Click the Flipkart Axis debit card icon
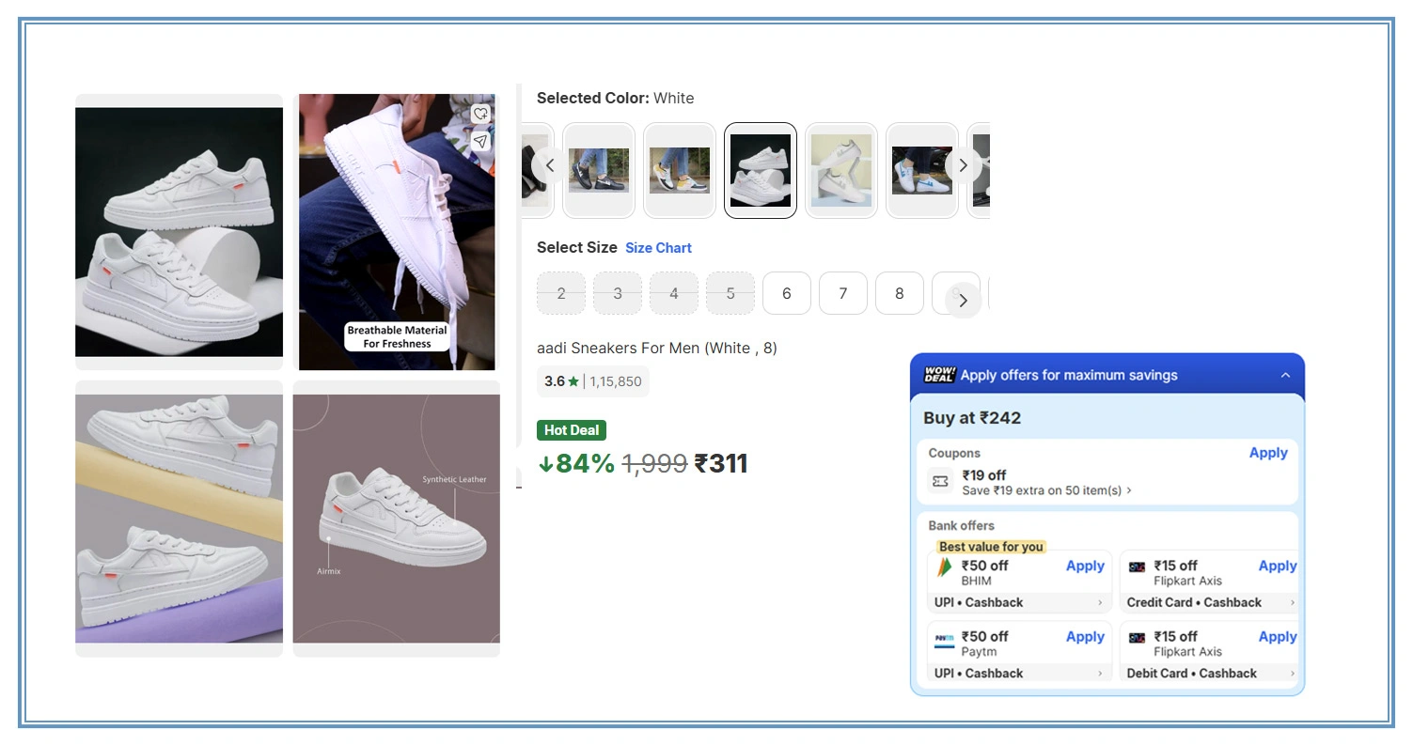This screenshot has width=1413, height=745. [1137, 637]
